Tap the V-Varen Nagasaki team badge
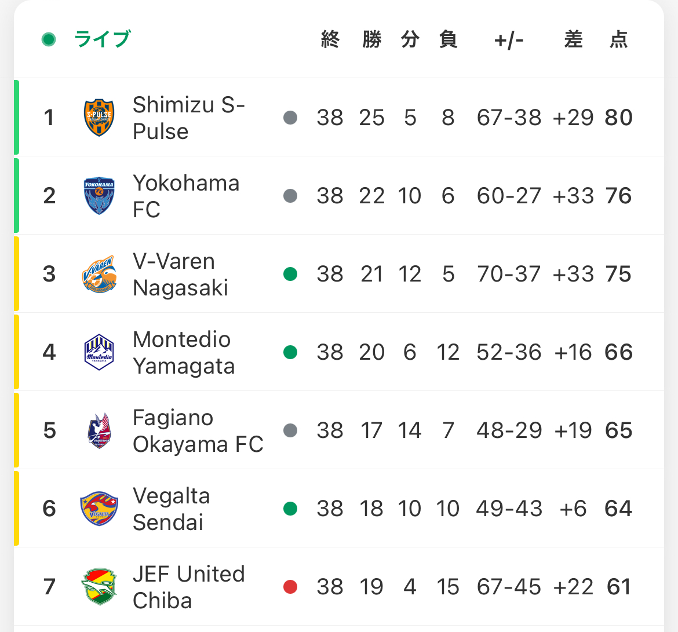The image size is (678, 632). [100, 274]
